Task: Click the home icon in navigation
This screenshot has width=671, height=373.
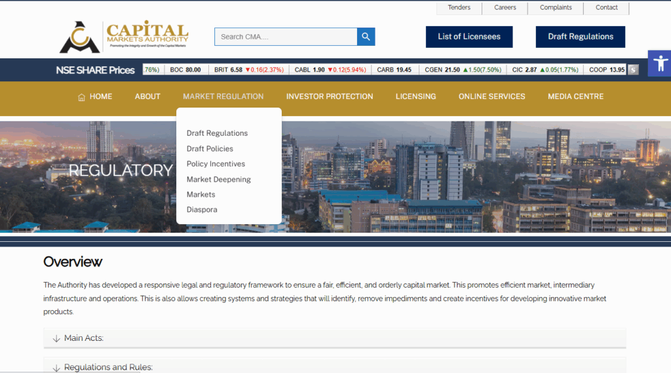Action: (x=81, y=97)
